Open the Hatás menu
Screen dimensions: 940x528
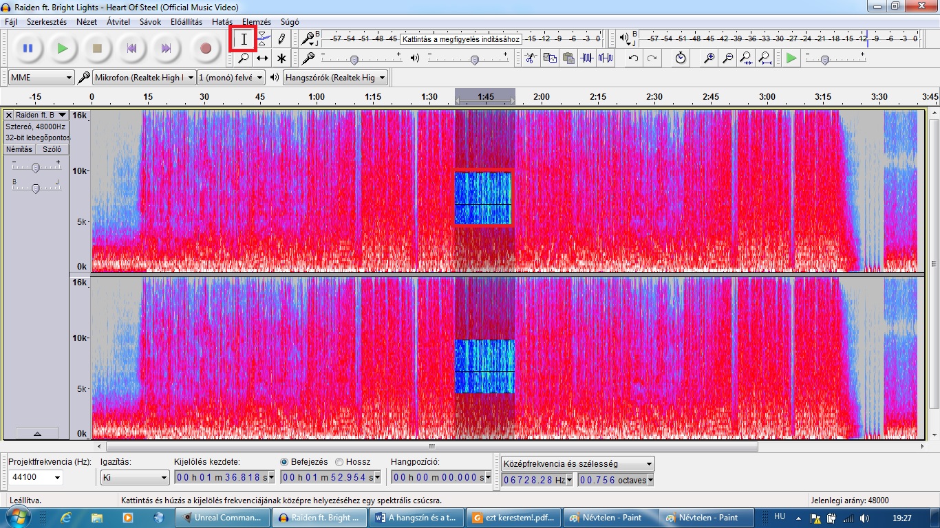(x=222, y=22)
